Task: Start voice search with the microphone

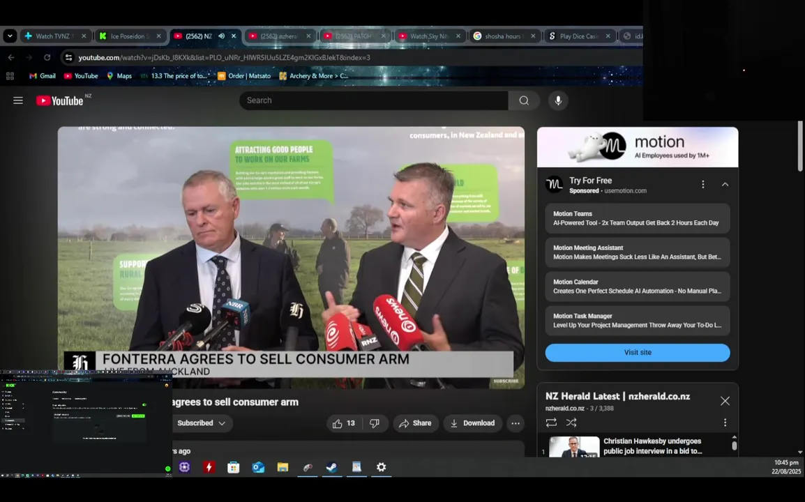Action: [558, 100]
